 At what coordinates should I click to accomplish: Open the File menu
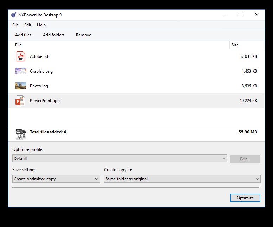tap(15, 25)
